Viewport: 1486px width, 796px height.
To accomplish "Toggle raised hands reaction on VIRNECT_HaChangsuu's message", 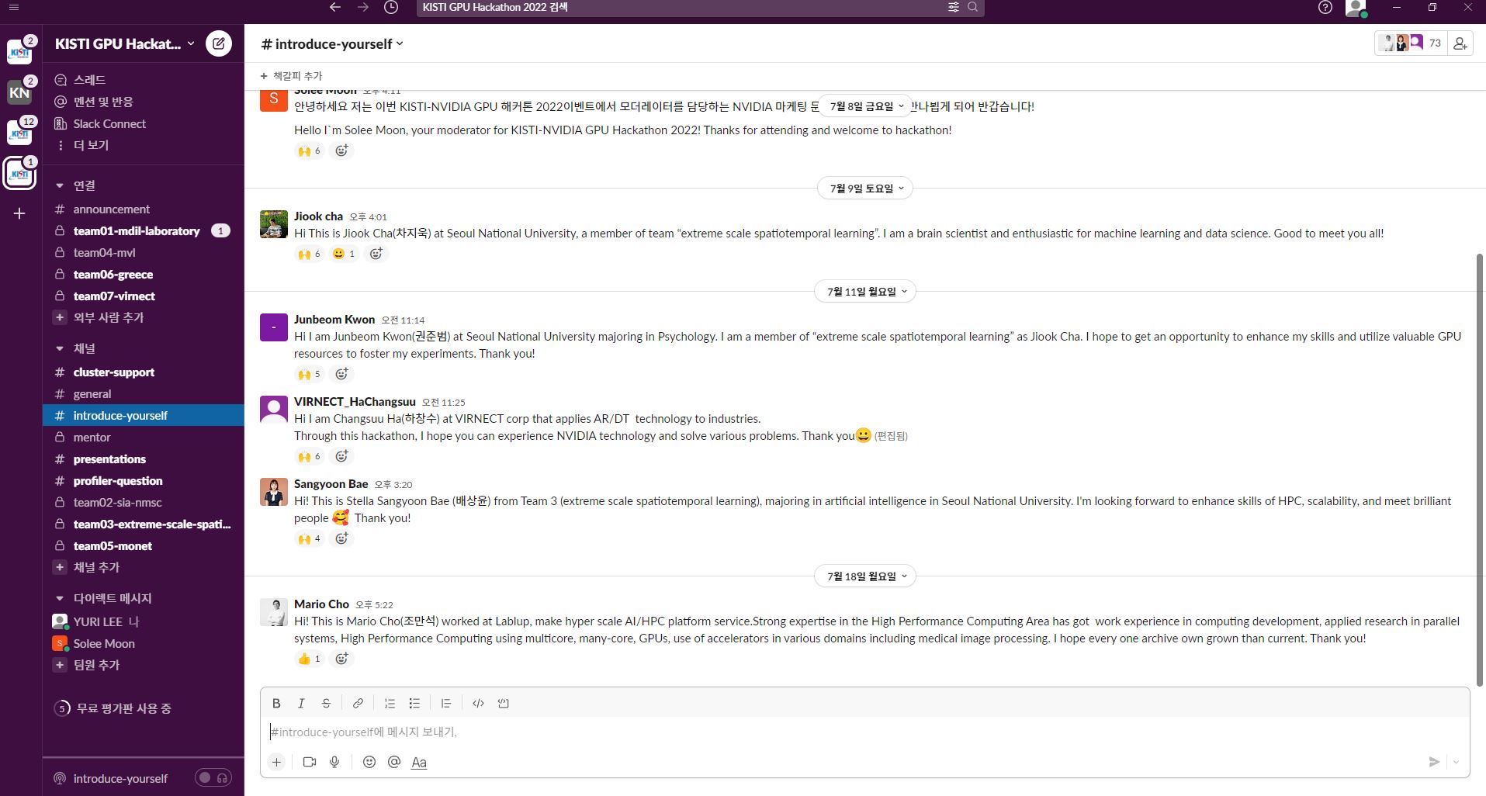I will 309,456.
